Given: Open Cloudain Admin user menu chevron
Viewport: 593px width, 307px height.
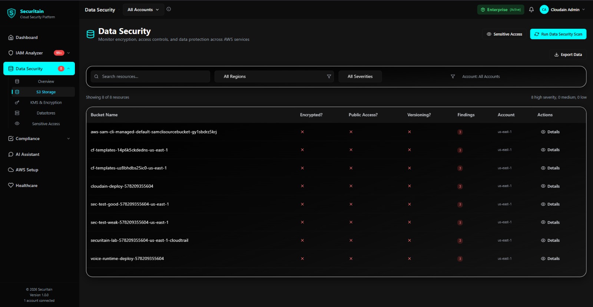Looking at the screenshot, I should point(583,10).
